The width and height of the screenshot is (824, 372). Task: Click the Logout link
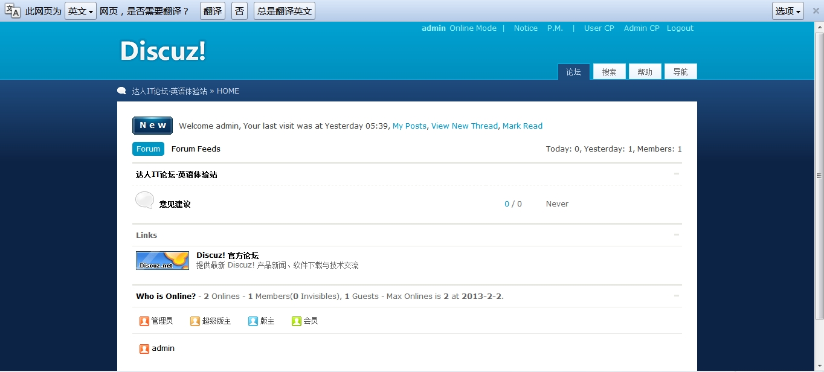680,28
